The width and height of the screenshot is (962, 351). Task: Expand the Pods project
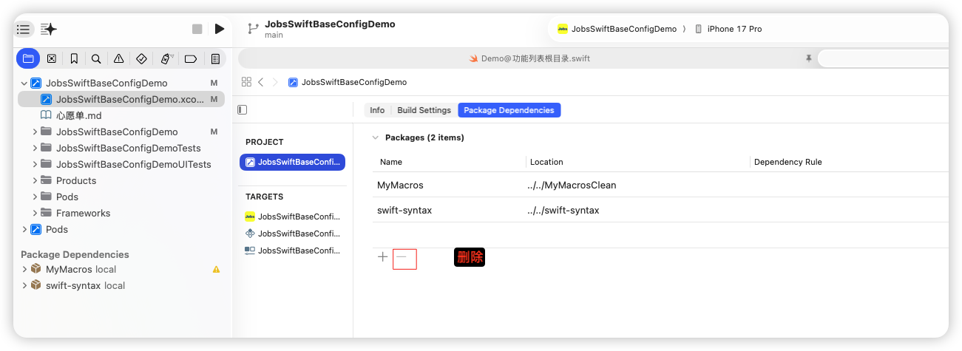(x=24, y=229)
